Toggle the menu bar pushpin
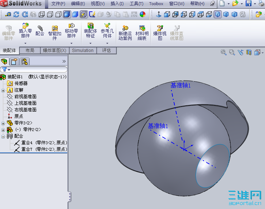The width and height of the screenshot is (265, 209). (212, 3)
